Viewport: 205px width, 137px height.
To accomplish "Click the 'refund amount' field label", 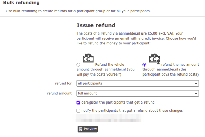I will click(59, 93).
